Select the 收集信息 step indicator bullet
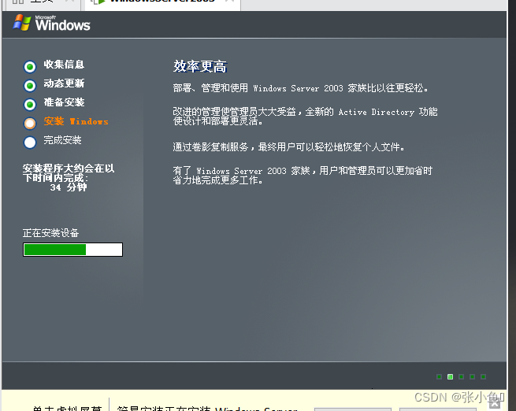The image size is (516, 411). pyautogui.click(x=30, y=67)
